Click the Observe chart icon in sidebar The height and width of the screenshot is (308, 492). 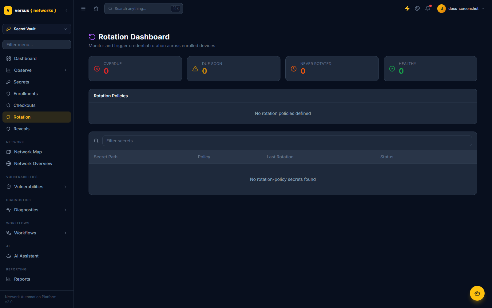point(9,70)
